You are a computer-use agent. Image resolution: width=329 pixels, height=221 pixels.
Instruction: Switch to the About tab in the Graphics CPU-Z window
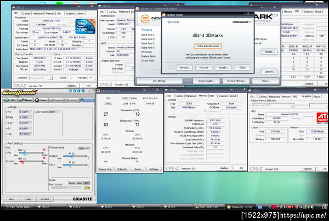(316, 97)
